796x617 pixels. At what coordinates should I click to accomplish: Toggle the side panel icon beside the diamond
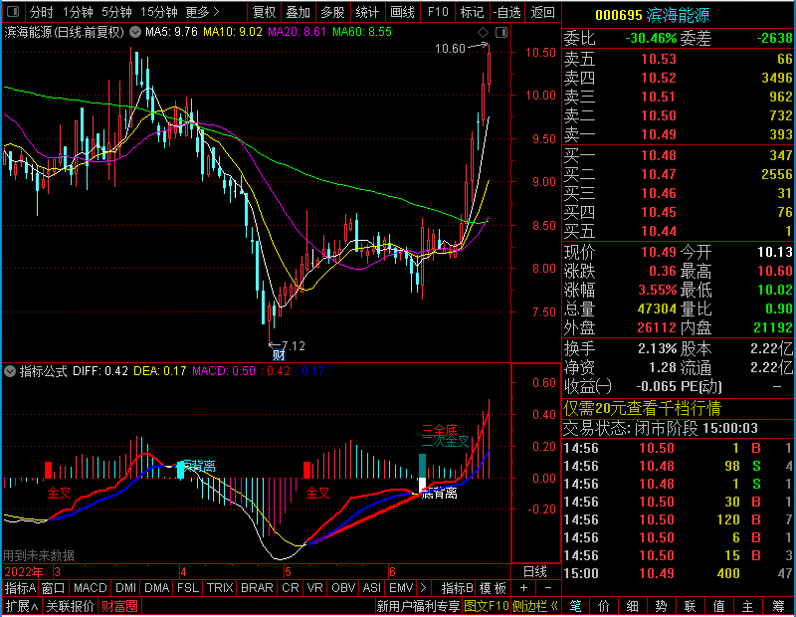(x=501, y=33)
